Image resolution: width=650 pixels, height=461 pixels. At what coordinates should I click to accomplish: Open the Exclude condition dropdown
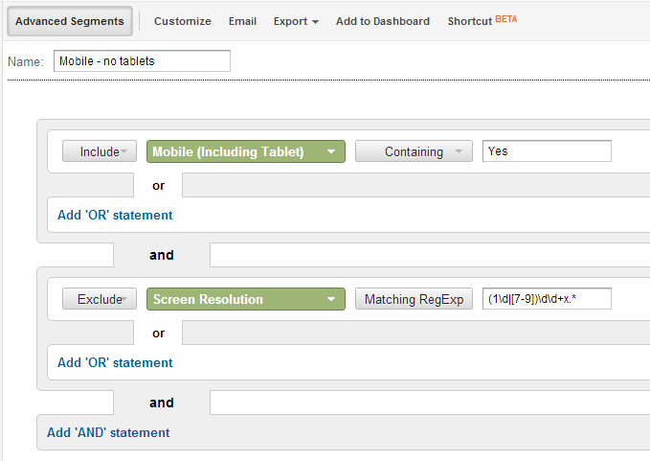click(100, 299)
